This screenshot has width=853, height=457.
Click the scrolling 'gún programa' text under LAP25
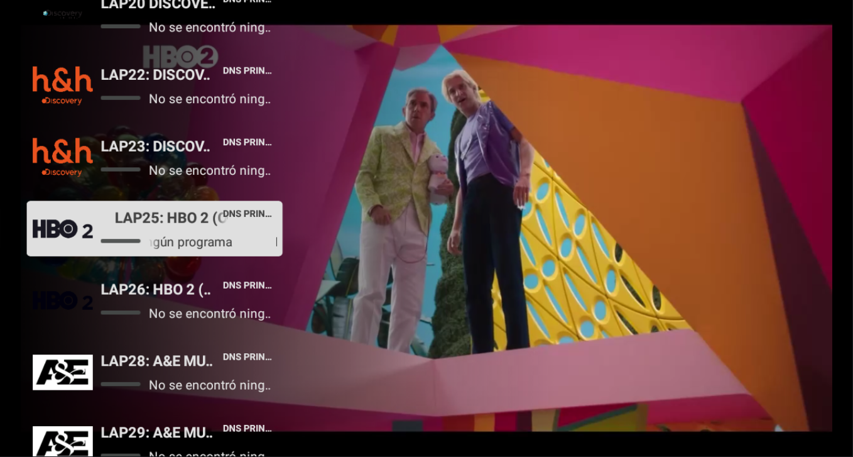(190, 243)
